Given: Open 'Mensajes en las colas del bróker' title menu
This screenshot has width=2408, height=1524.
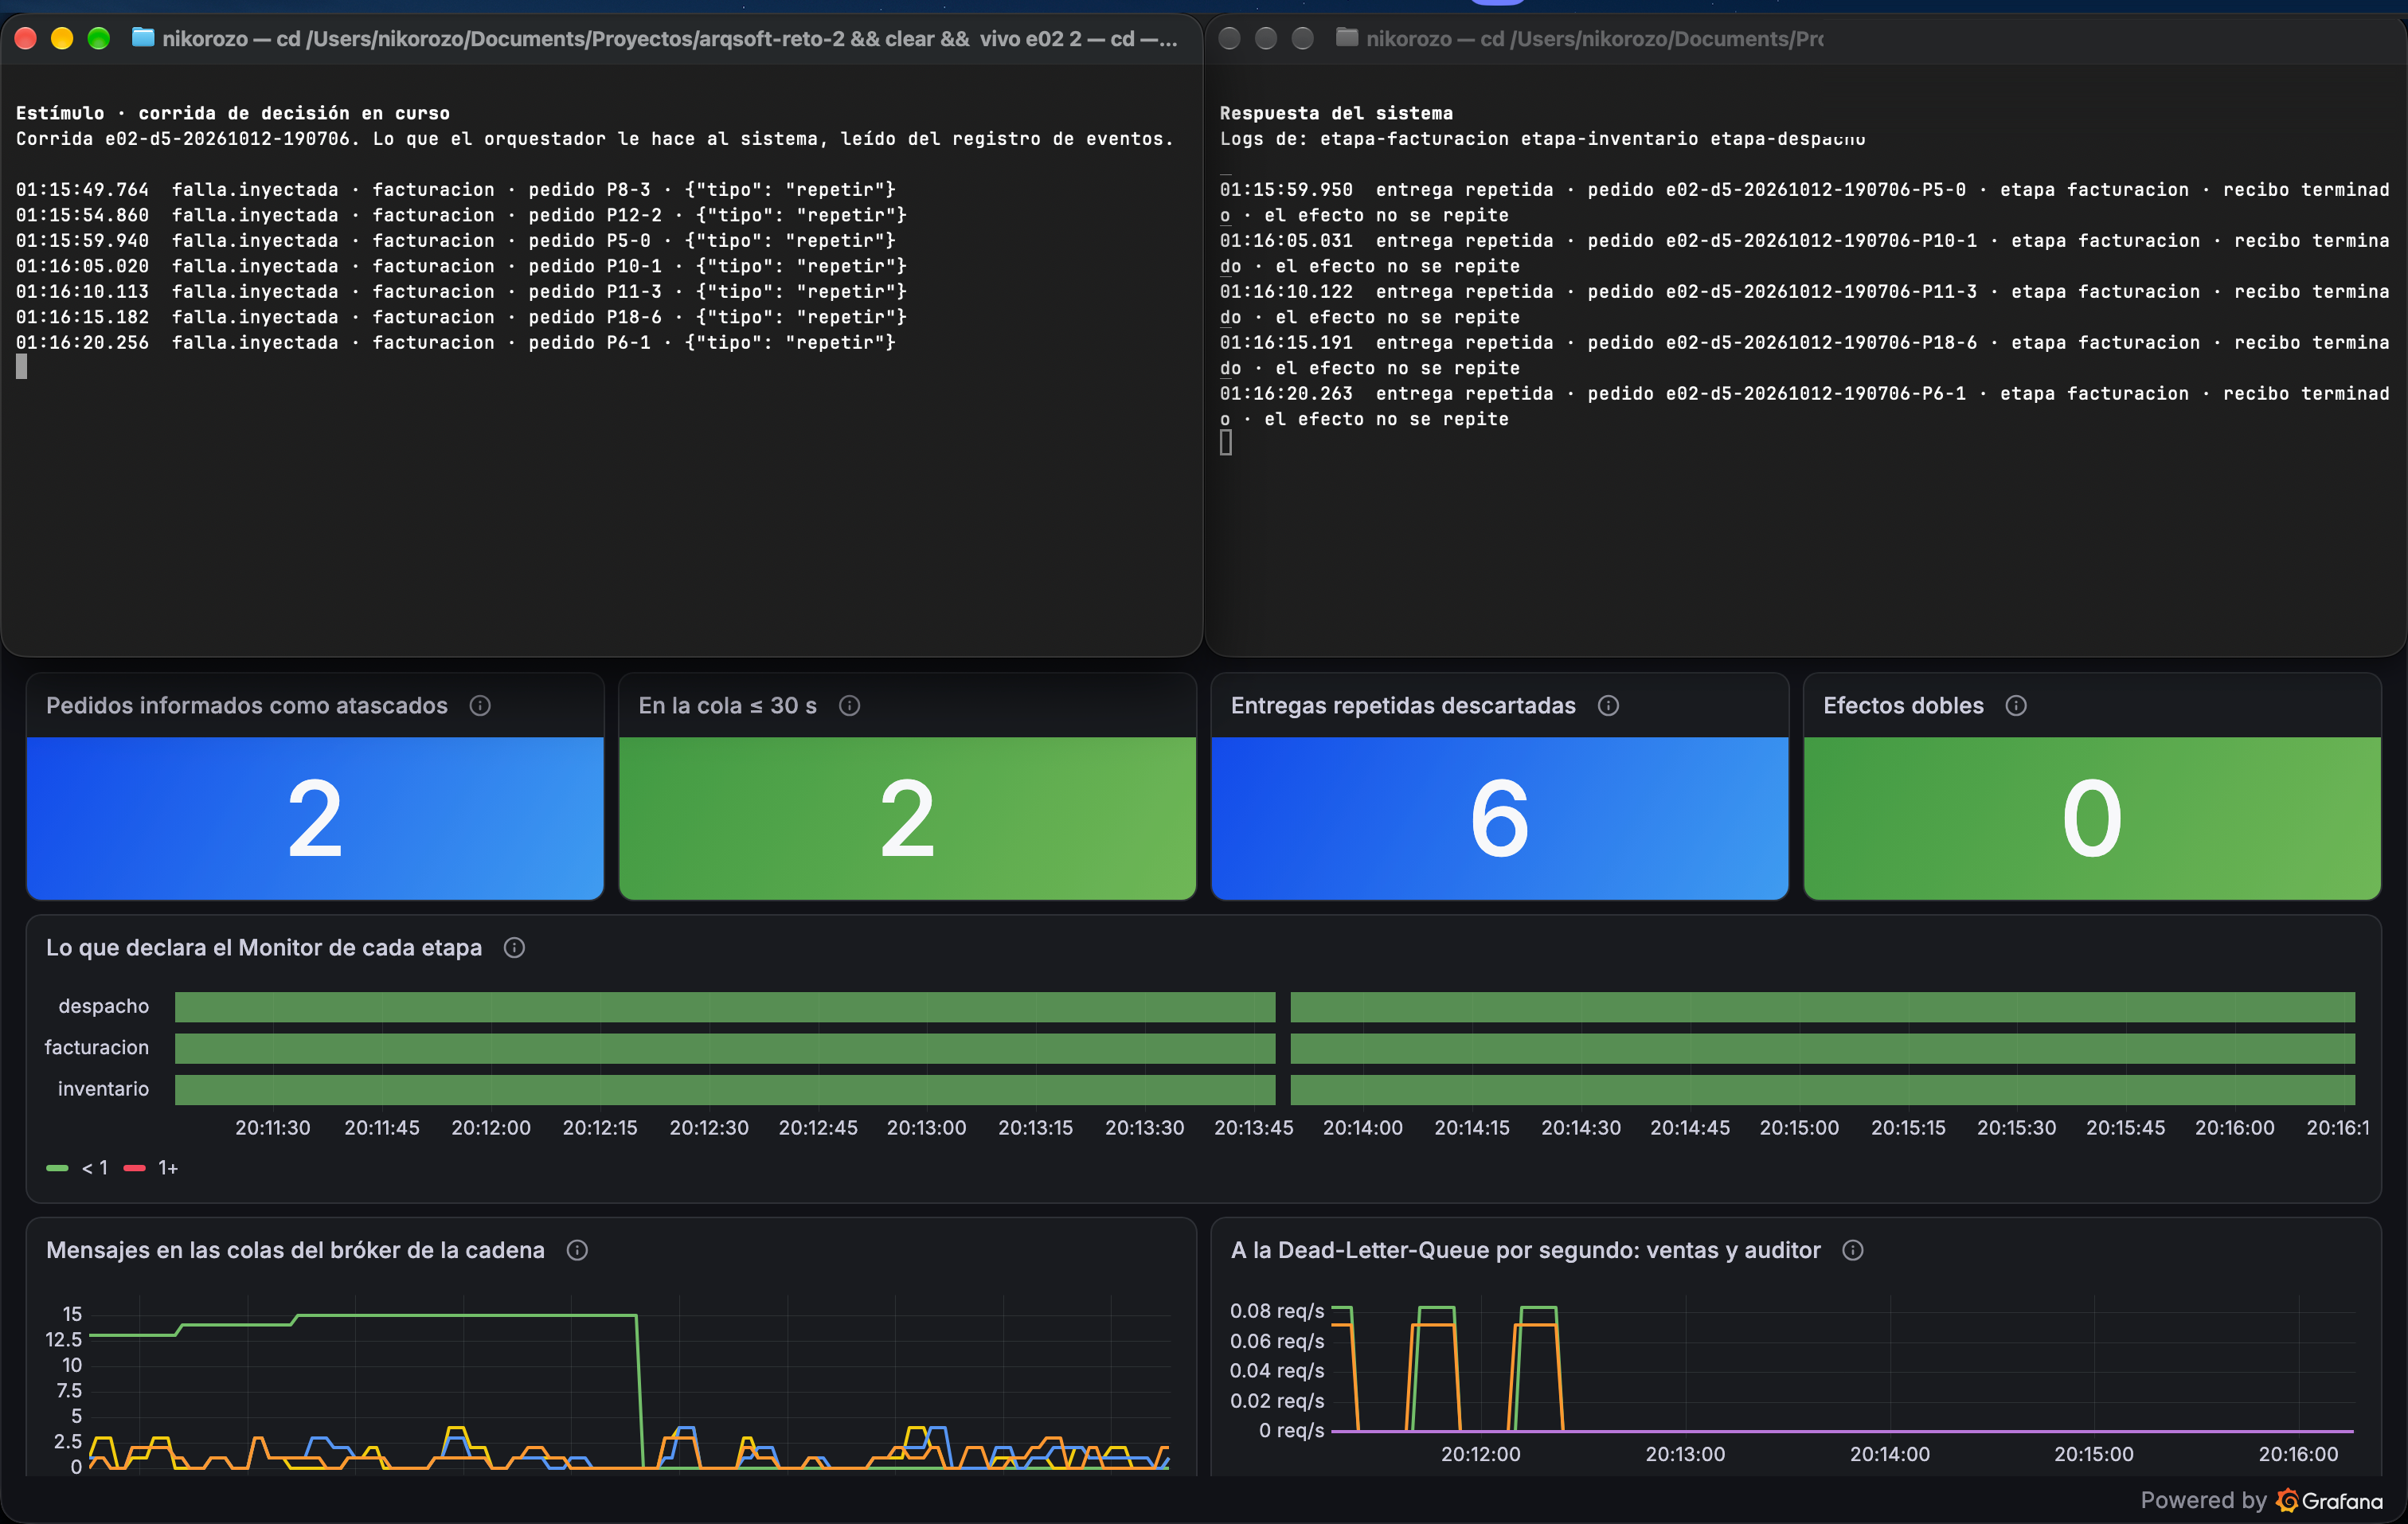Looking at the screenshot, I should click(295, 1250).
